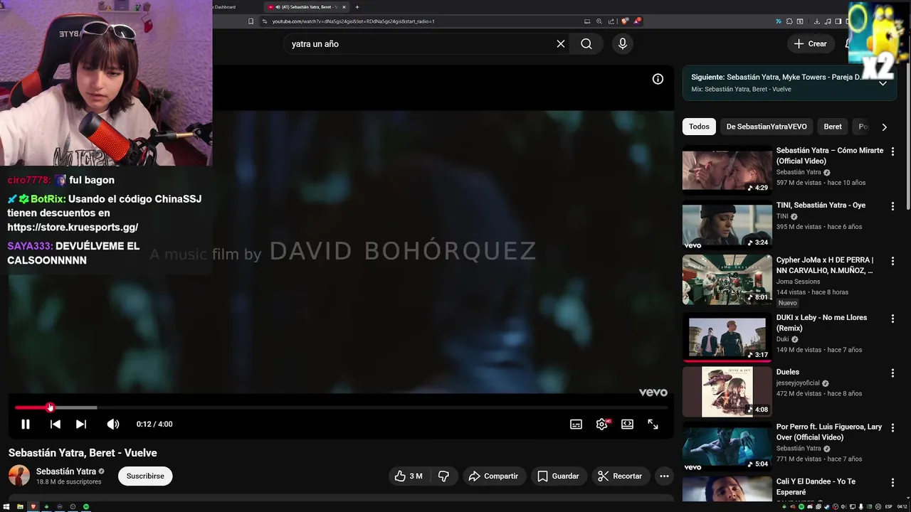Open browser zoom magnifier icon
The image size is (911, 512).
tap(599, 21)
